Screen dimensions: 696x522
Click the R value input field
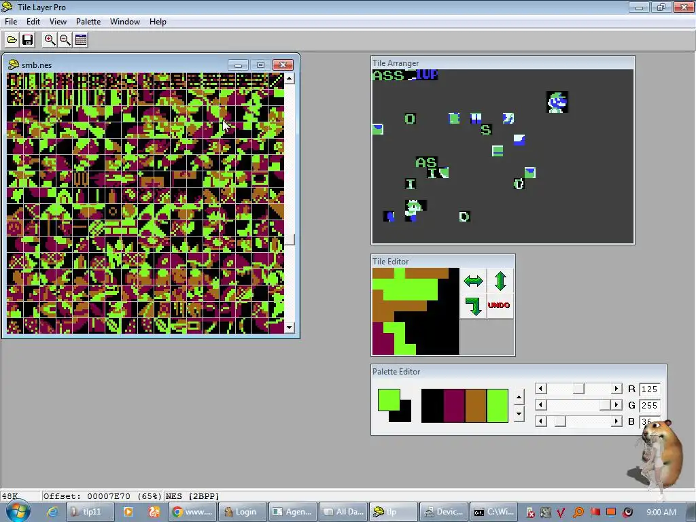(649, 389)
